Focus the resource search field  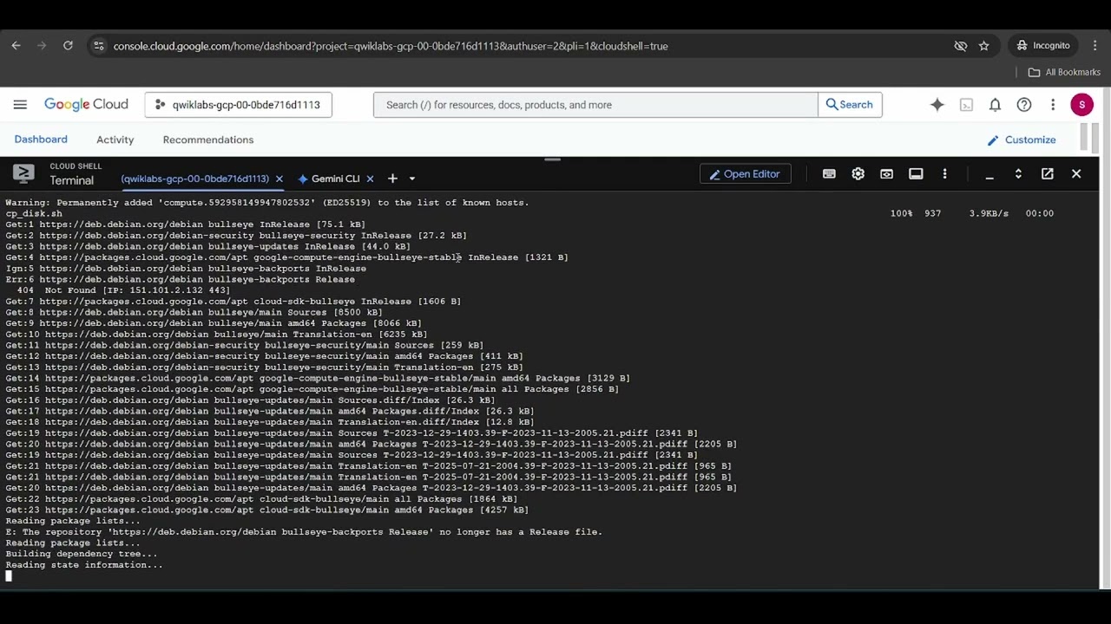(x=595, y=105)
